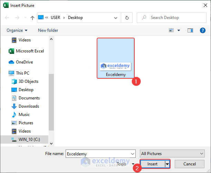Create a New folder
The width and height of the screenshot is (211, 173).
(48, 30)
